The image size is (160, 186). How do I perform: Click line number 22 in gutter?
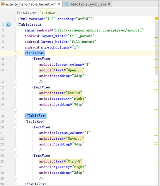(2, 138)
